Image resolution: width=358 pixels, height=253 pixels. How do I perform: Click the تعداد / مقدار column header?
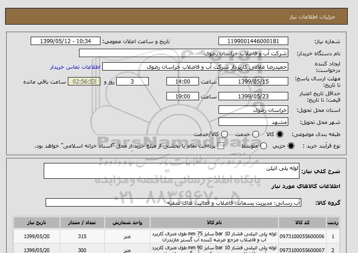[x=82, y=223]
